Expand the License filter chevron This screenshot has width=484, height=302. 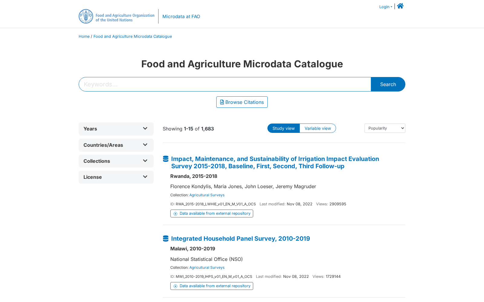click(x=145, y=177)
